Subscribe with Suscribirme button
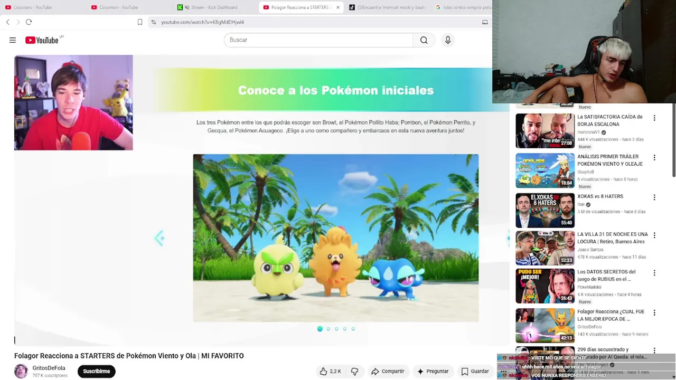Viewport: 676px width, 380px height. (96, 372)
